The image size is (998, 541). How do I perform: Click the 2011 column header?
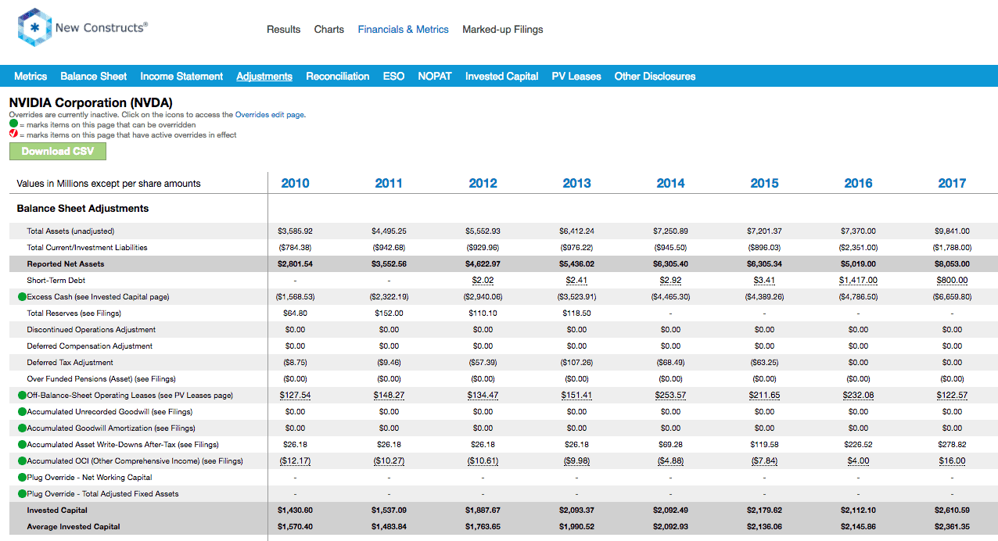389,184
